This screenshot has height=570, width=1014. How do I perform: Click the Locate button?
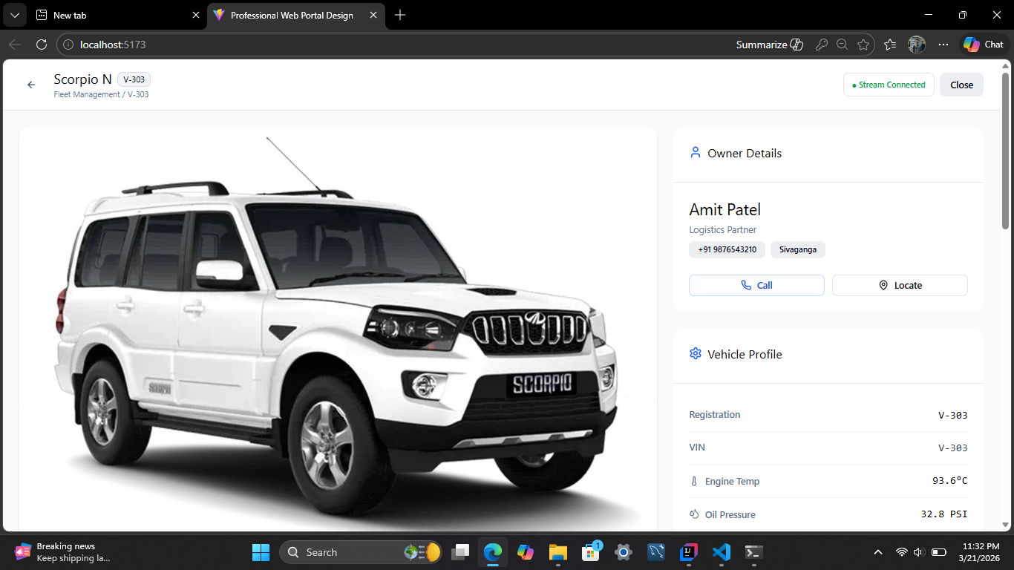900,285
